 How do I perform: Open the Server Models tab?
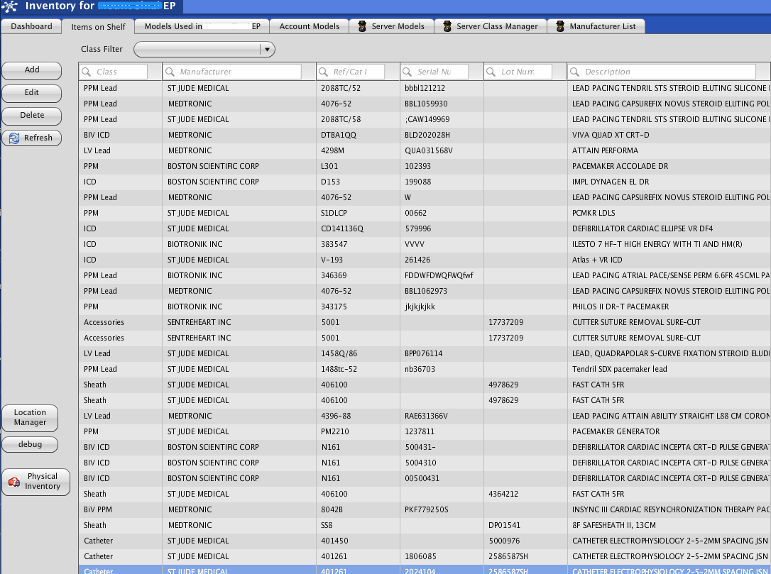392,26
